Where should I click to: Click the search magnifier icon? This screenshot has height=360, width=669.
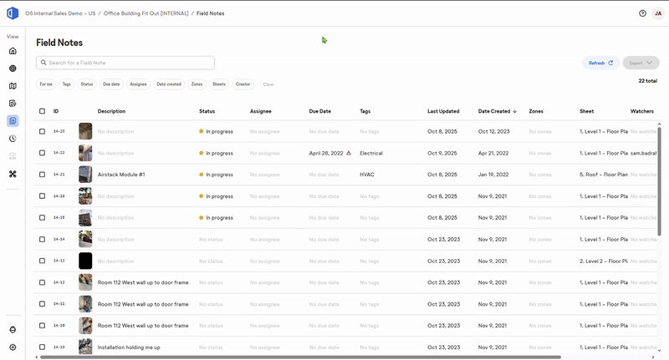[x=43, y=63]
